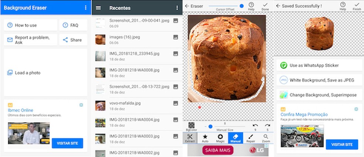
Task: Click the image-type icon next to images (16).jpeg
Action: (175, 37)
